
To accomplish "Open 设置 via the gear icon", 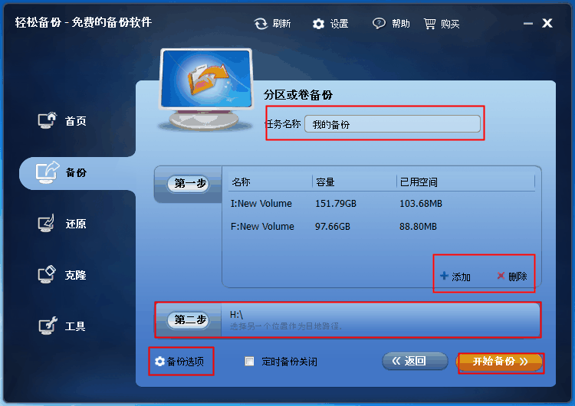I will click(318, 25).
